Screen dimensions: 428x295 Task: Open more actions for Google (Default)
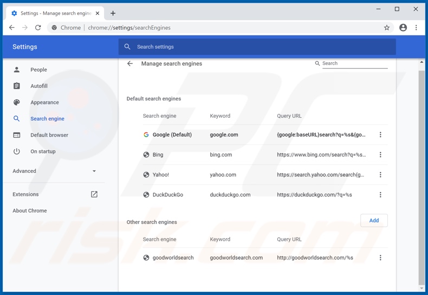[380, 134]
